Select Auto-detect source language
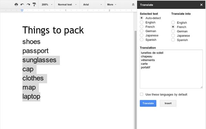 coord(141,18)
